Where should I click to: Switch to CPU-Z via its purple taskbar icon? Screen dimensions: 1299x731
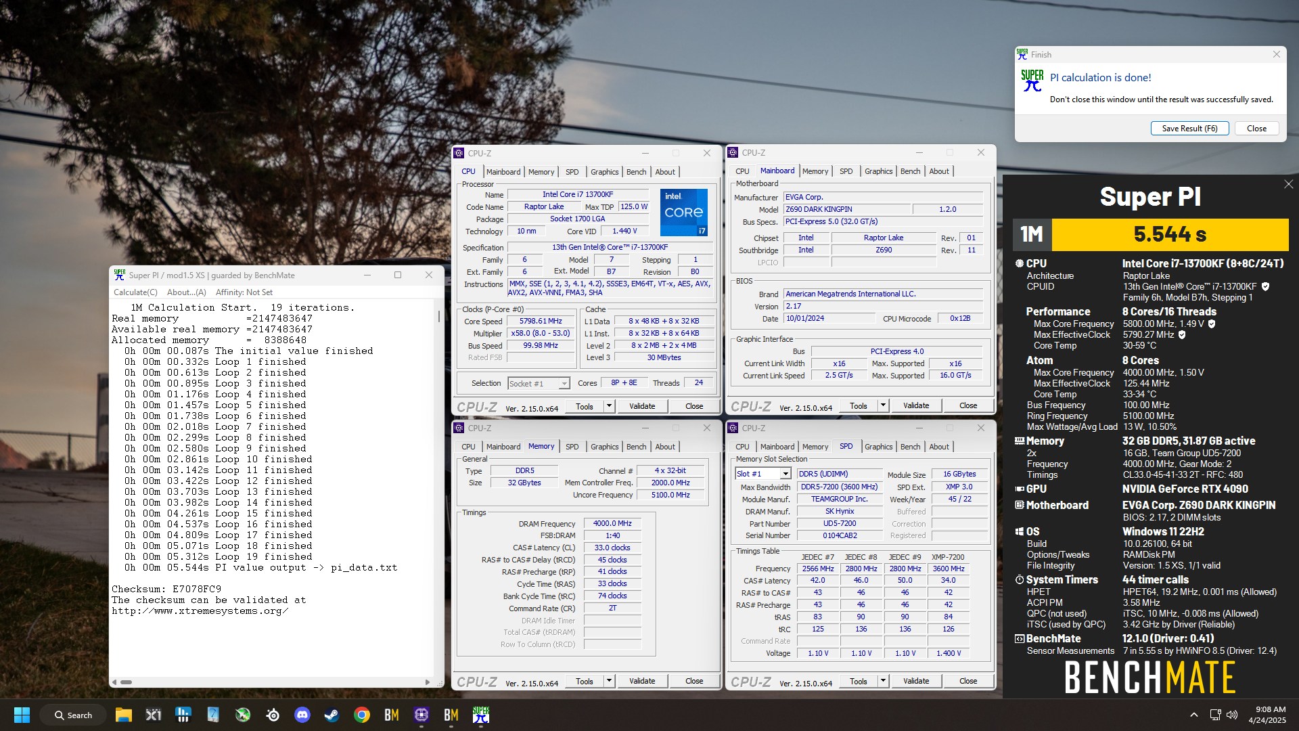click(x=421, y=715)
